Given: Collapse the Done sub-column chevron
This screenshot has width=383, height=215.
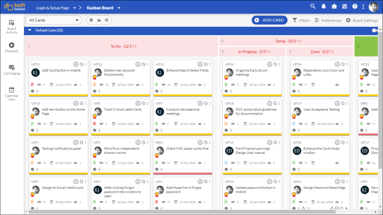Looking at the screenshot, I should (x=290, y=51).
